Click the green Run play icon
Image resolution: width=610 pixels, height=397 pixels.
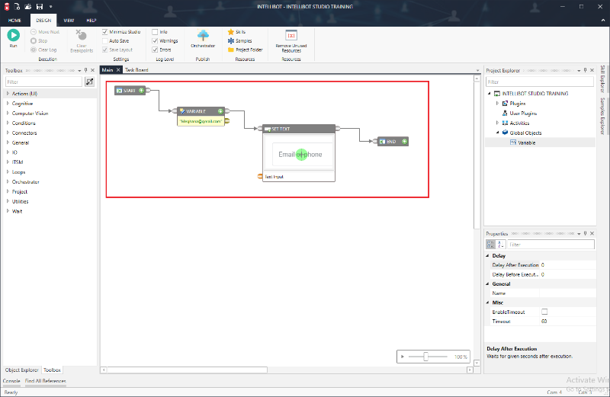[x=13, y=34]
